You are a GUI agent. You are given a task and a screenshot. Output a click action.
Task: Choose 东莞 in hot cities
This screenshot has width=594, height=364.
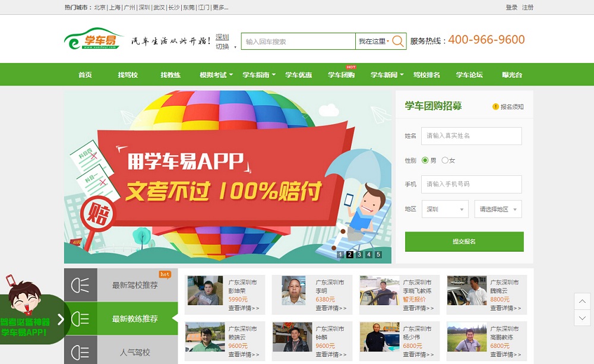point(189,7)
